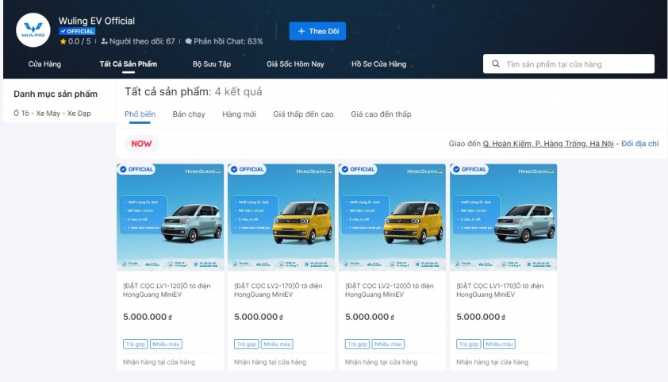Click Nhận hàng tại cửa hàng on LV2-170 card

click(x=270, y=362)
